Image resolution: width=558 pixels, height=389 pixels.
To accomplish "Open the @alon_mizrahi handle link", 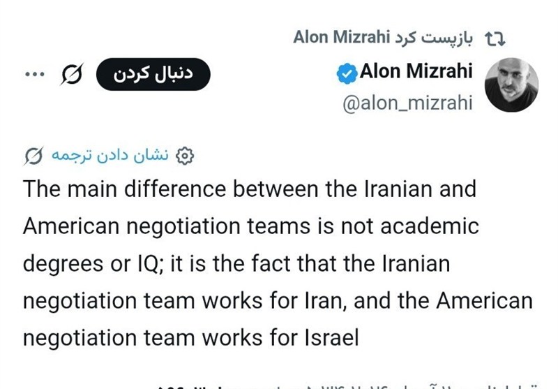I will [x=407, y=103].
